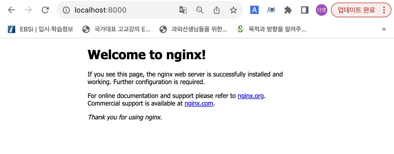Open the 과외선생님들을 위한 bookmark
This screenshot has width=394, height=154.
(193, 29)
